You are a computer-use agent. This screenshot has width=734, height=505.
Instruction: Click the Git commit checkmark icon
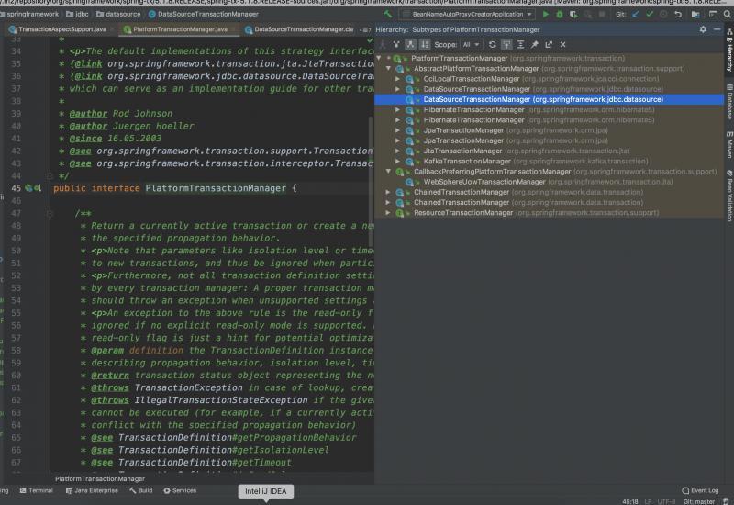pyautogui.click(x=650, y=15)
